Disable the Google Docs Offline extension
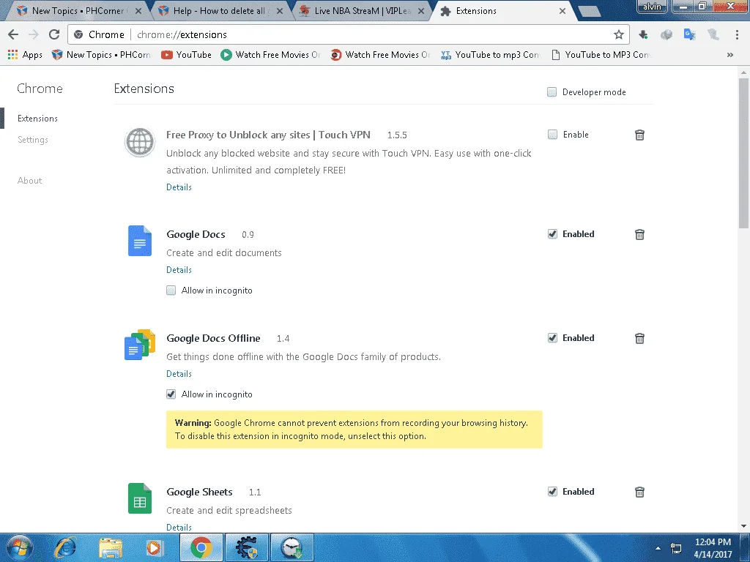Screen dimensions: 750x562 point(552,338)
